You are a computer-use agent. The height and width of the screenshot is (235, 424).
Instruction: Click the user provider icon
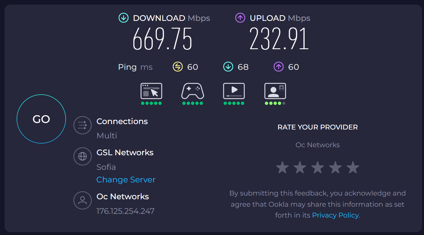(83, 200)
